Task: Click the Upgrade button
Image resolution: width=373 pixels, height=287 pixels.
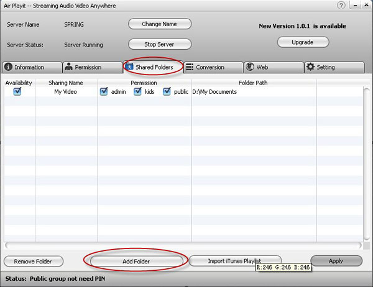Action: click(x=303, y=42)
